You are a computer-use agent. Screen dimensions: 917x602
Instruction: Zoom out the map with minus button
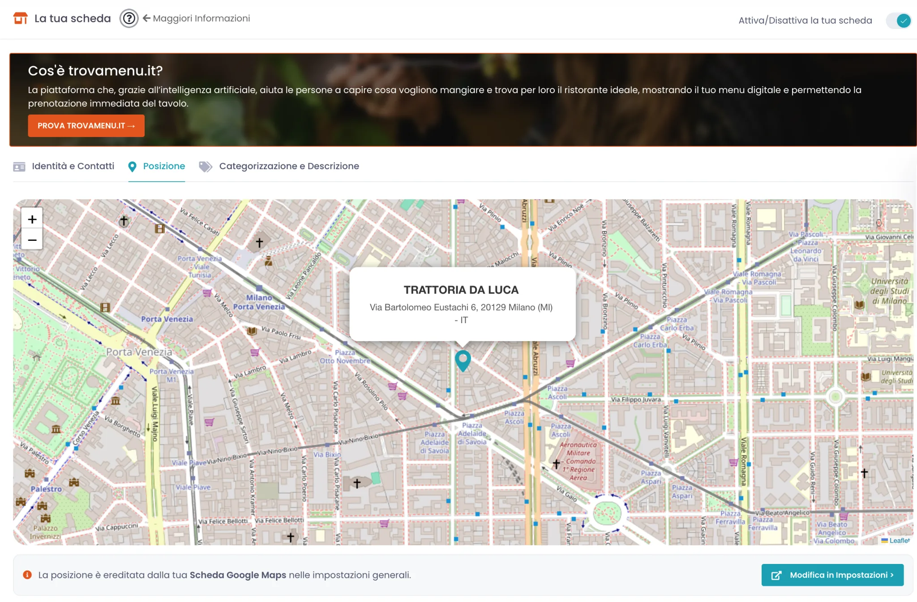(x=32, y=240)
